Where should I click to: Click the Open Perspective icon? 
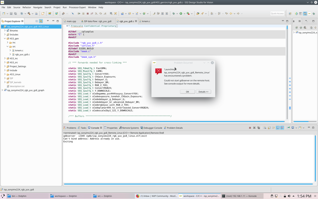coord(290,14)
